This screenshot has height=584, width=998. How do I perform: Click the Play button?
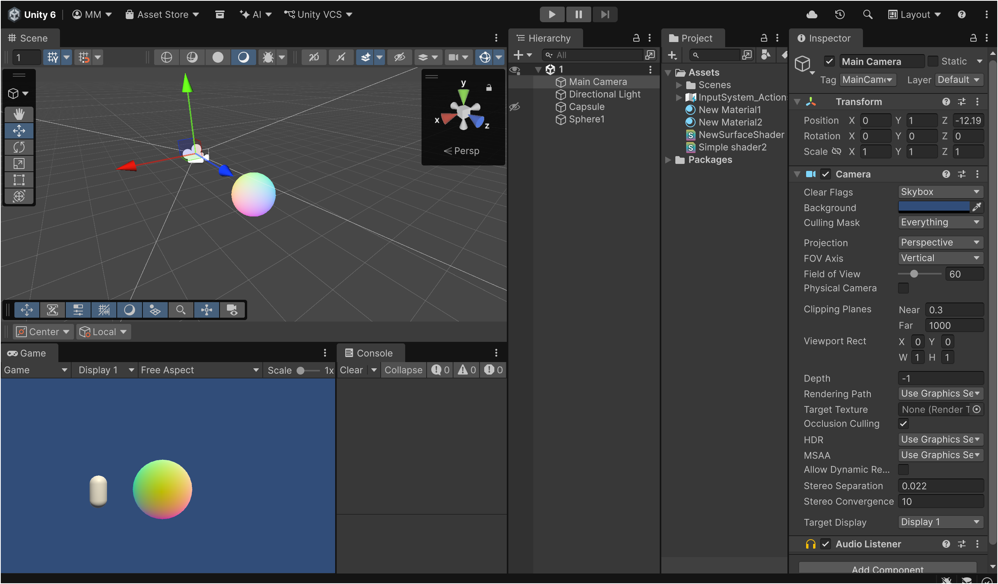point(552,15)
